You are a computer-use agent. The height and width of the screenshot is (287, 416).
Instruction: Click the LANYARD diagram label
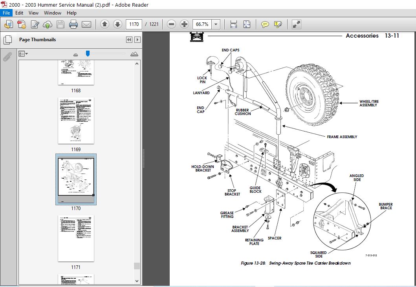coord(201,93)
